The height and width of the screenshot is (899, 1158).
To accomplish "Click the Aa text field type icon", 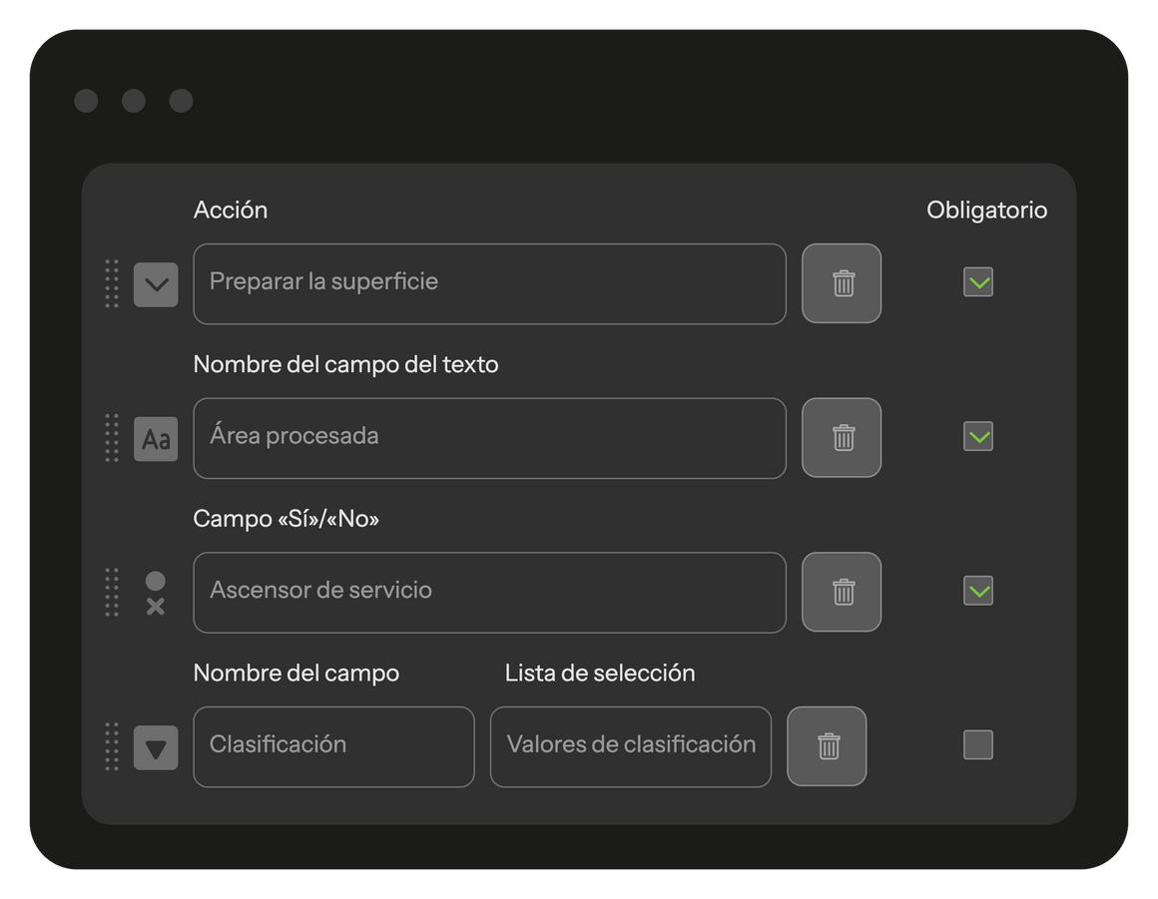I will [x=156, y=439].
